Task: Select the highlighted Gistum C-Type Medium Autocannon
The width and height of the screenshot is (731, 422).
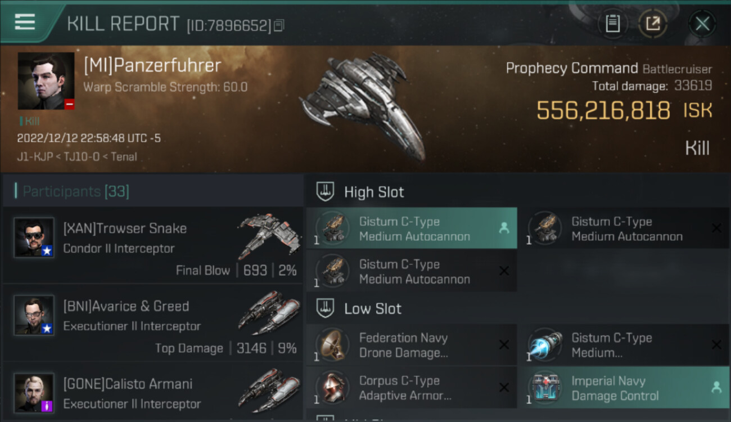Action: click(x=412, y=228)
